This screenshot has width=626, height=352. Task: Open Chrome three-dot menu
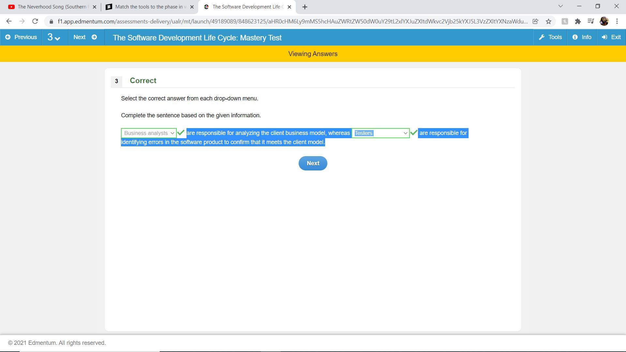pos(617,22)
